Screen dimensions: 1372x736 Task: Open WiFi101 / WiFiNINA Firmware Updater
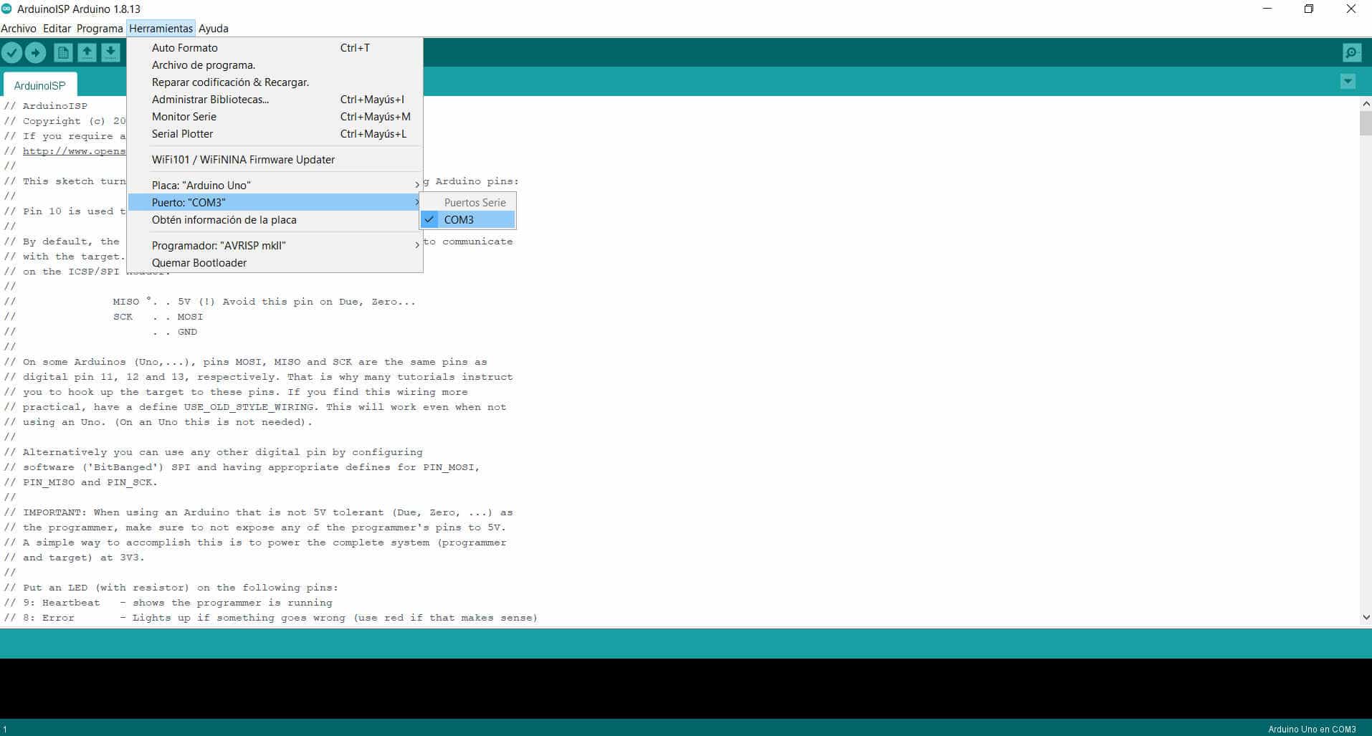point(275,160)
